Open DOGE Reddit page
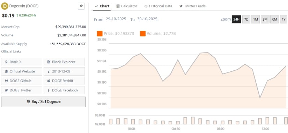This screenshot has width=288, height=133. click(64, 81)
